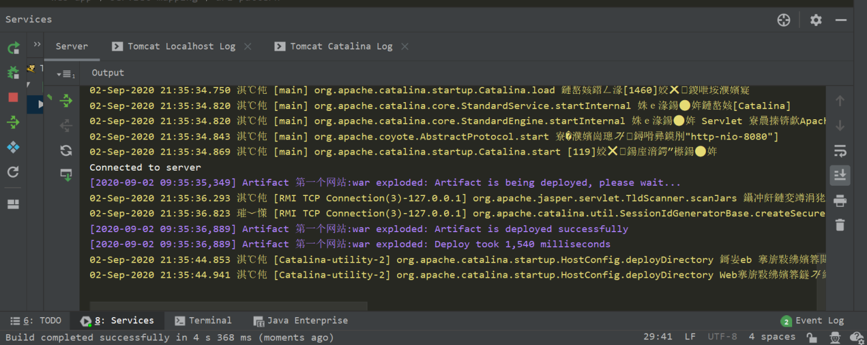Click the down arrow in console toolbar
This screenshot has width=867, height=345.
840,126
